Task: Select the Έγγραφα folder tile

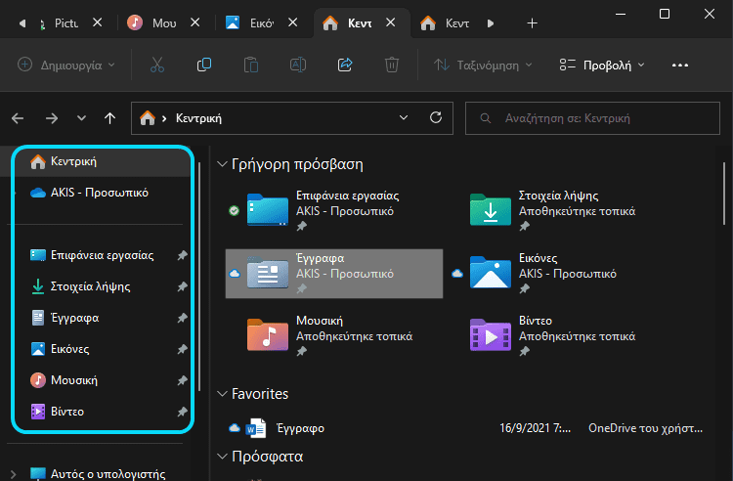Action: [334, 274]
